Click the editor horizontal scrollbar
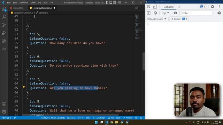This screenshot has height=125, width=223. tap(70, 115)
